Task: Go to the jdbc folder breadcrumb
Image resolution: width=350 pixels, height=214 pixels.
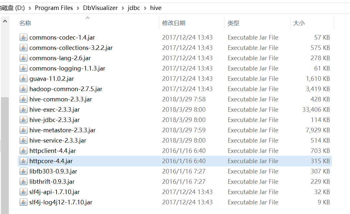Action: point(134,8)
